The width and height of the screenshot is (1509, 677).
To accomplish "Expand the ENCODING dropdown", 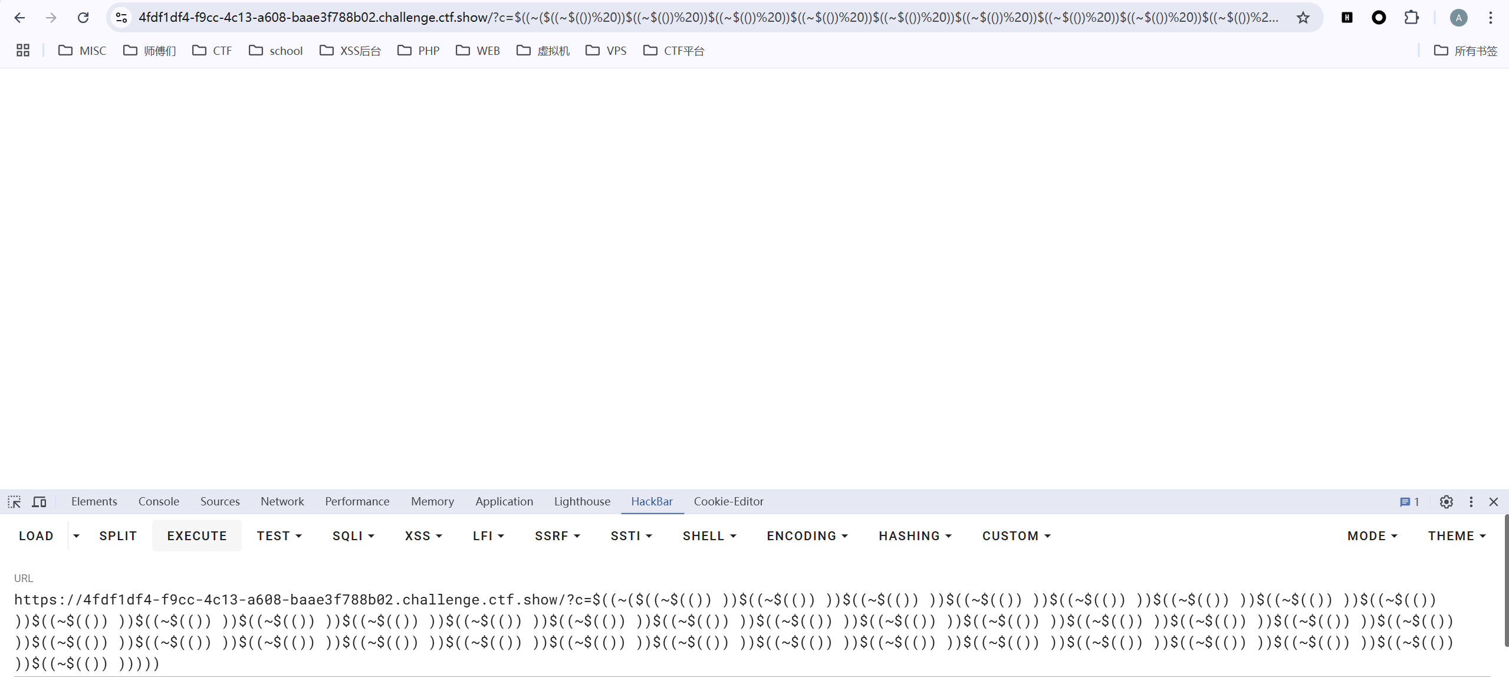I will [807, 536].
